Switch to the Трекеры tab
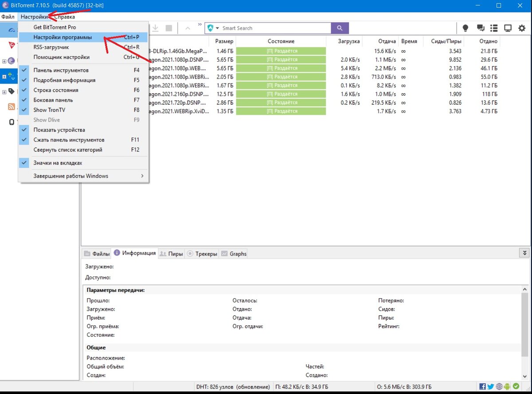 [202, 254]
